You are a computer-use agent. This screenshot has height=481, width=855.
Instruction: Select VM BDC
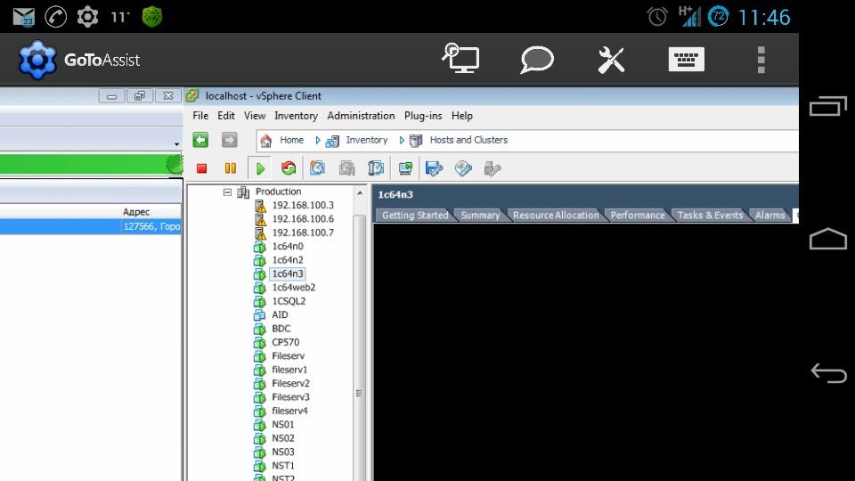tap(281, 329)
